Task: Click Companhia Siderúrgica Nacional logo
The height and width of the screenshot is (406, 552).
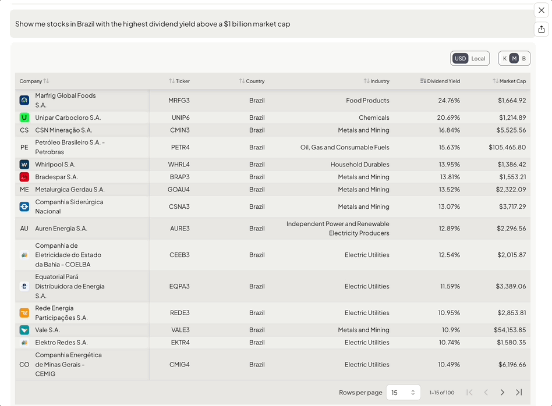Action: click(24, 206)
